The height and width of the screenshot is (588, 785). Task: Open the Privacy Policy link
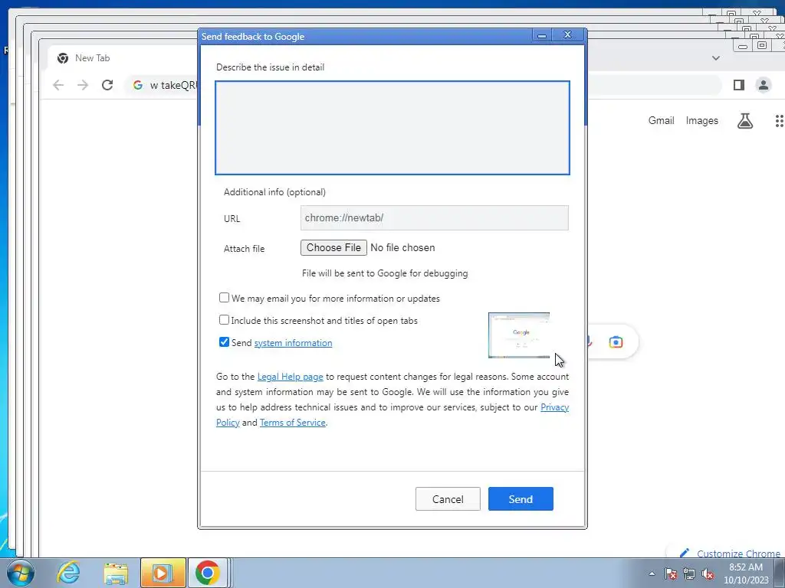tap(555, 407)
